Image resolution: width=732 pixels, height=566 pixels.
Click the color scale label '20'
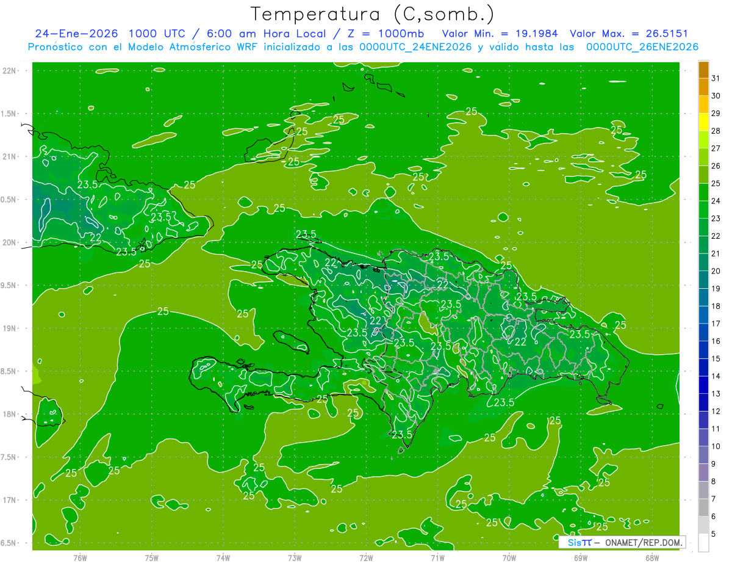(x=716, y=271)
